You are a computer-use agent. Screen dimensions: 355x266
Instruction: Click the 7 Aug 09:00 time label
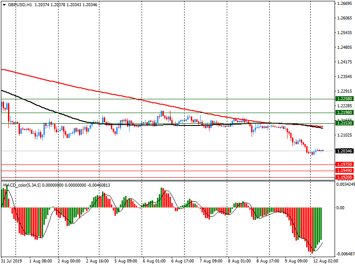coord(211,261)
